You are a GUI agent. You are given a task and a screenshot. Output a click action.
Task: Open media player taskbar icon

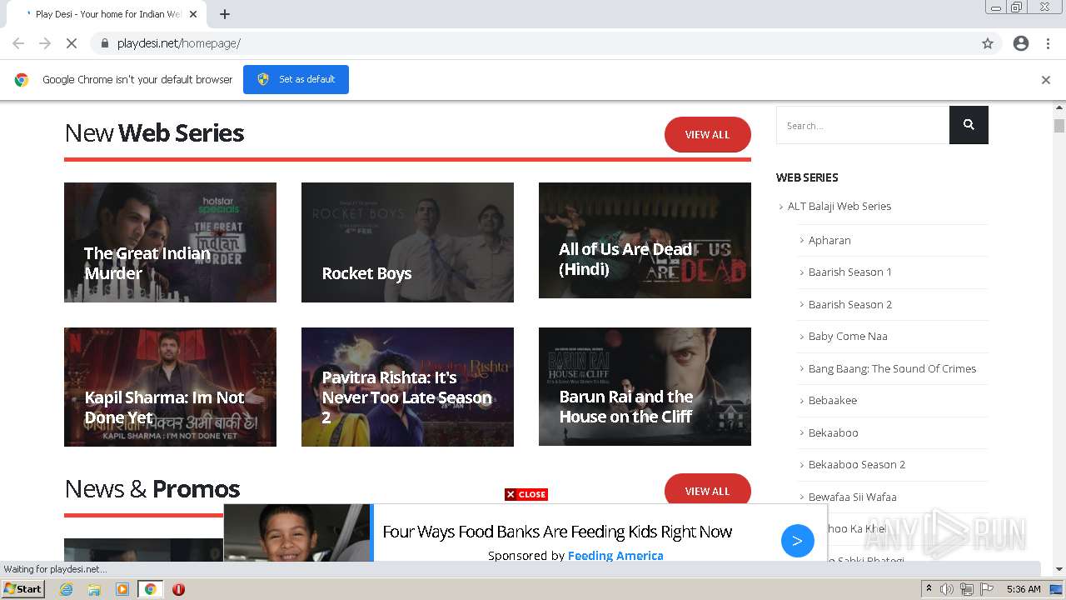(122, 589)
